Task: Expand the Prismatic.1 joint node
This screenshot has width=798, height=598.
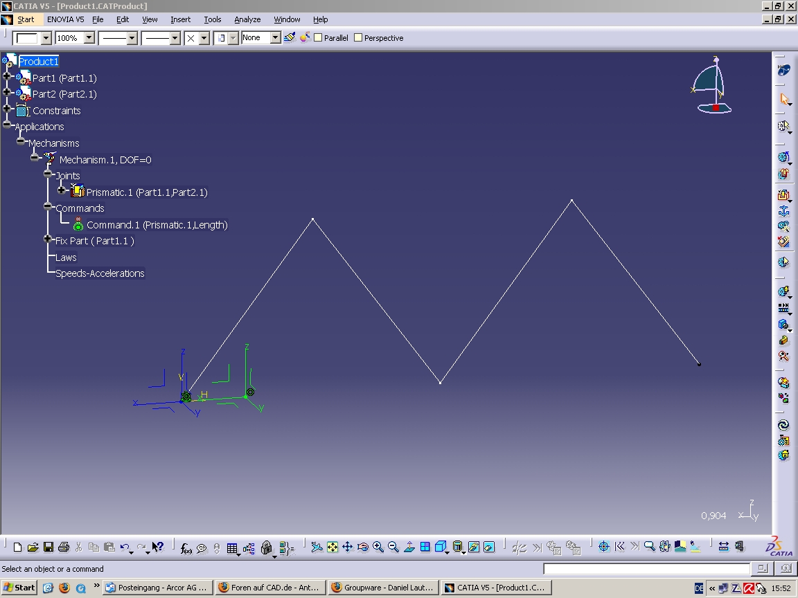Action: click(62, 190)
